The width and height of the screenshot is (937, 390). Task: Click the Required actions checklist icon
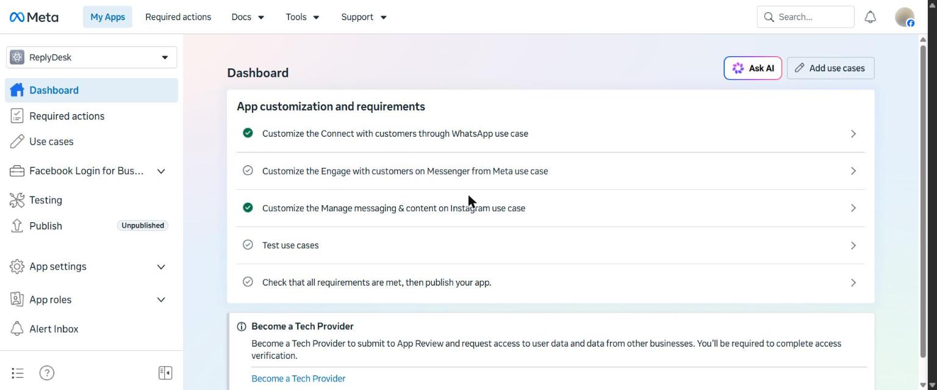[x=17, y=116]
